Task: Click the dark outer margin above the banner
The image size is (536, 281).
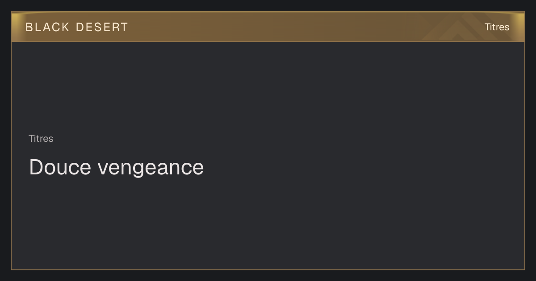Action: (x=268, y=5)
